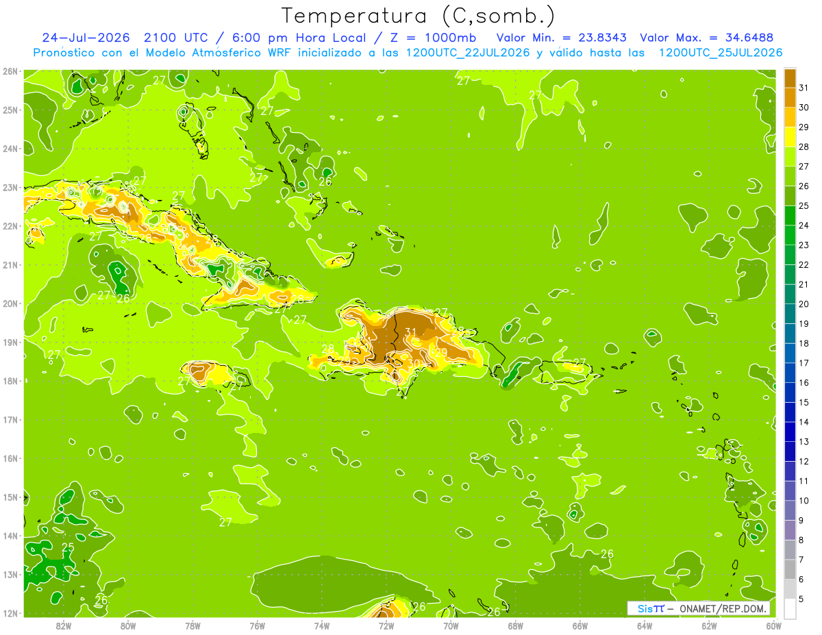Click the '26N' latitude axis label
This screenshot has height=635, width=822.
[x=10, y=71]
